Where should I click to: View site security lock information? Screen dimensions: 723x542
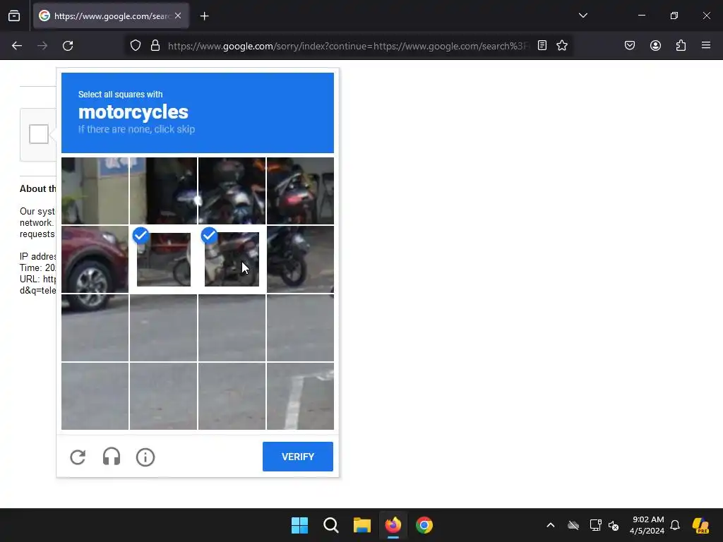tap(155, 46)
